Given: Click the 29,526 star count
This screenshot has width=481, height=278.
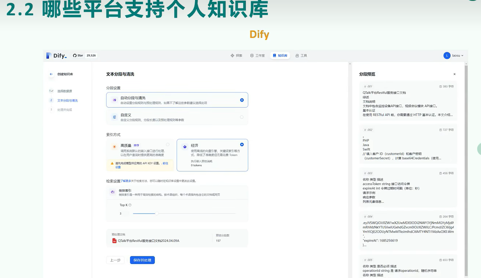Looking at the screenshot, I should click(x=91, y=55).
